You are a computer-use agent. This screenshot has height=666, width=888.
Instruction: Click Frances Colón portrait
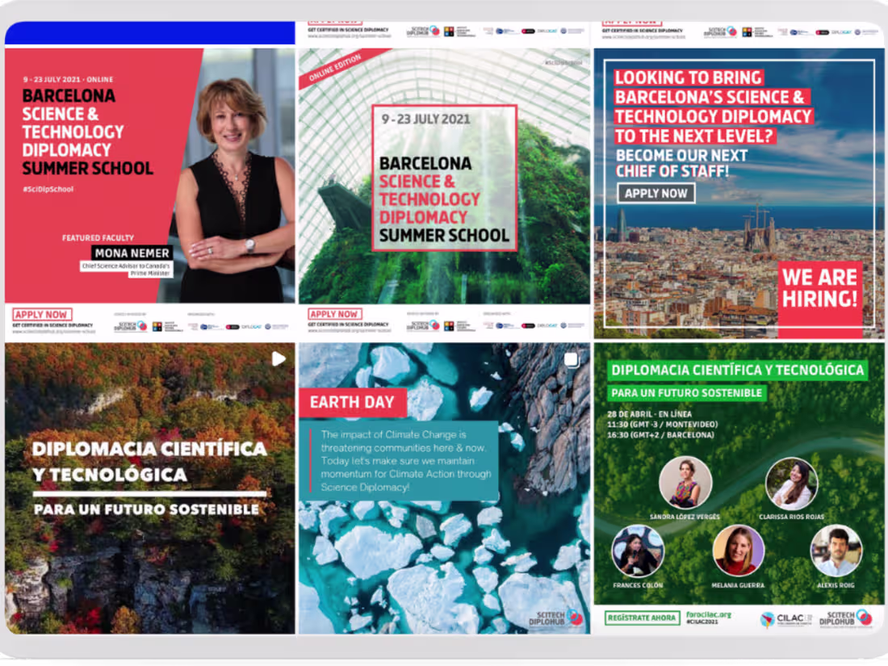click(638, 551)
